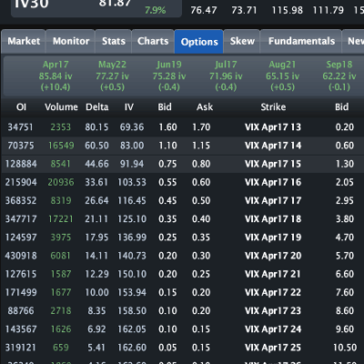Open the Charts tab
Viewport: 364px width, 364px height.
(x=153, y=41)
